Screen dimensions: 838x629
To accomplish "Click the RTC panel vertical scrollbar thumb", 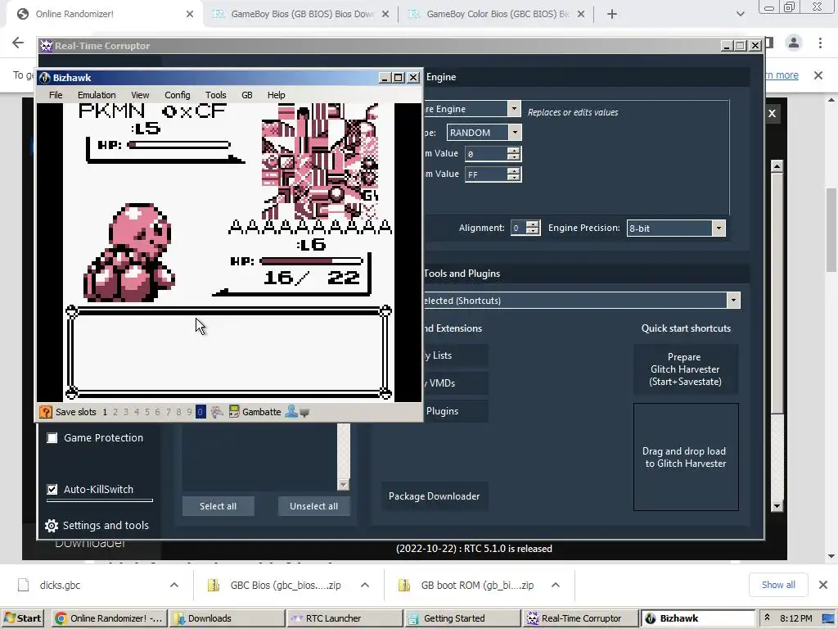I will click(x=777, y=294).
